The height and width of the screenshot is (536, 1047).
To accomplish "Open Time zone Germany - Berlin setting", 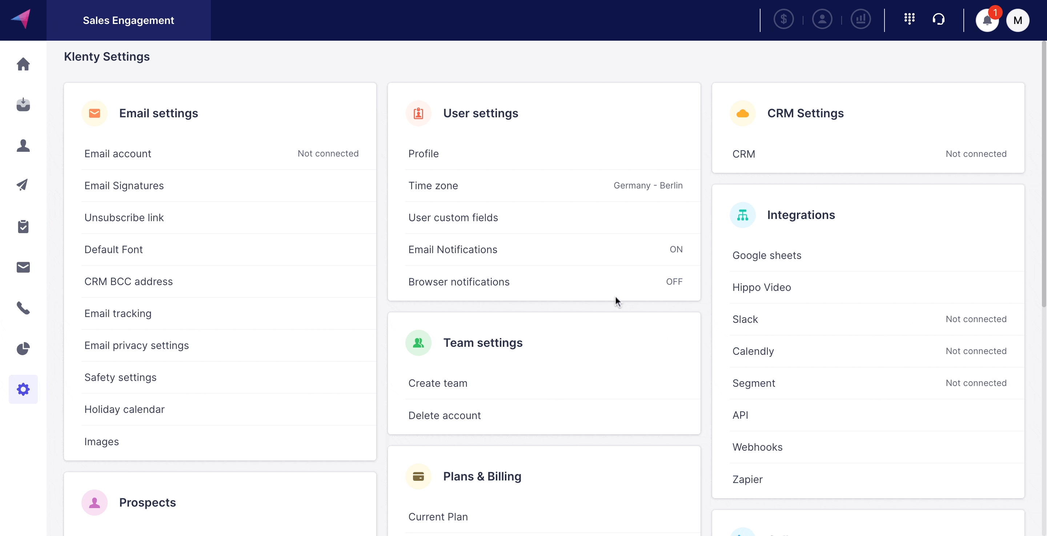I will coord(545,186).
